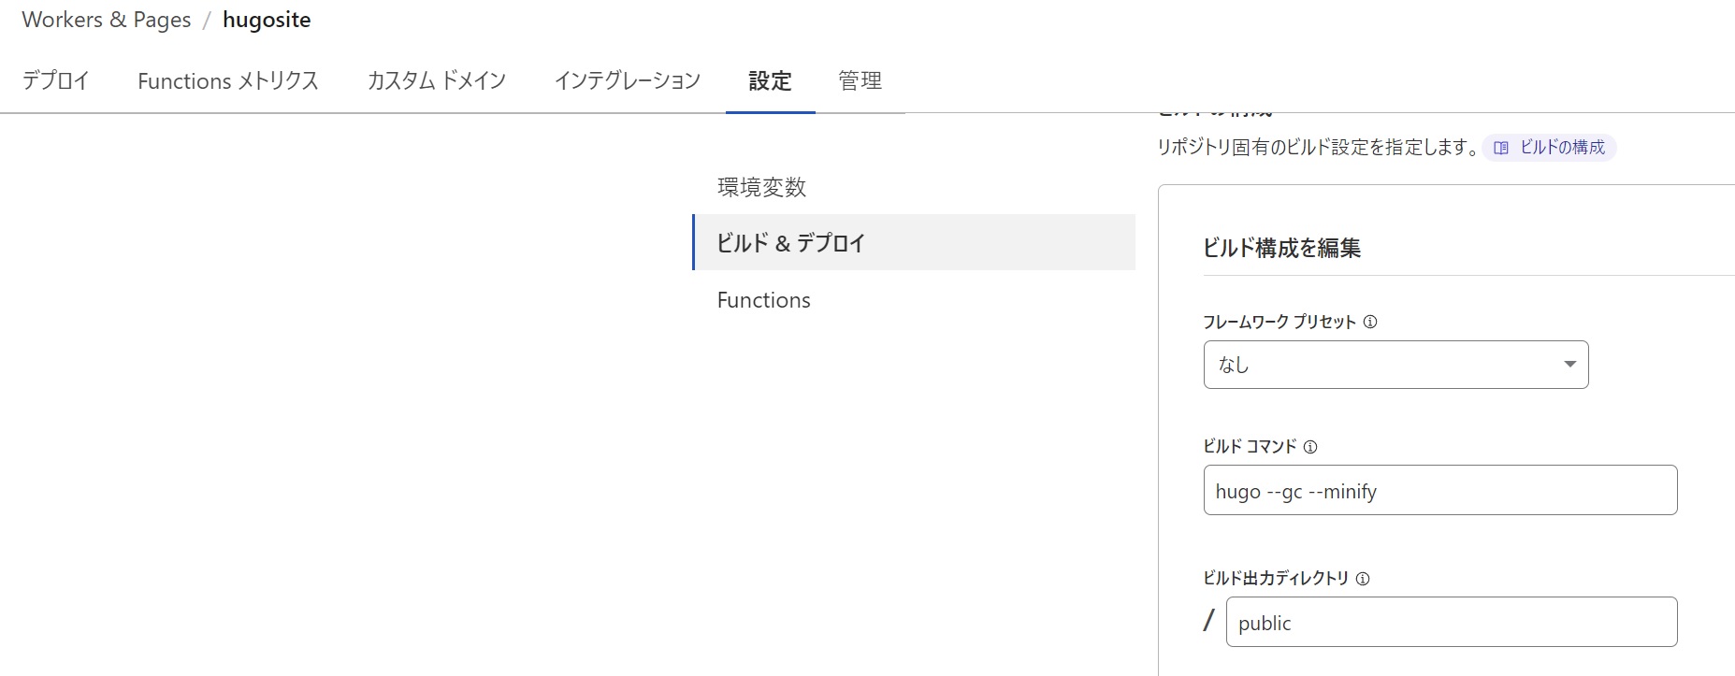Click the ビルド出力ディレクトリ public field

1451,623
